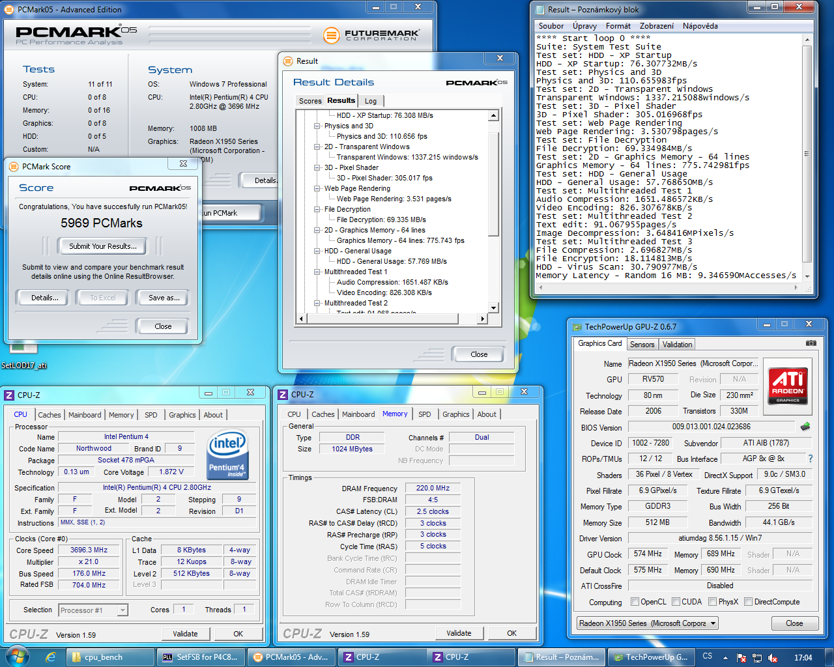Switch to PCMark05 taskbar button
Screen dimensions: 834x667
(x=291, y=657)
